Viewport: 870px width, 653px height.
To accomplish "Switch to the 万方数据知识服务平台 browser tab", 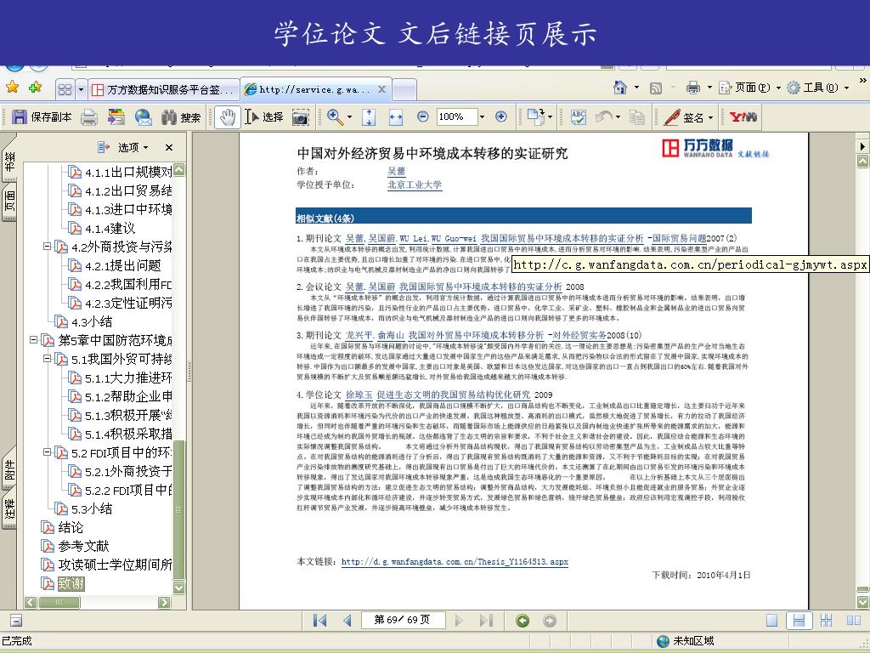I will [164, 89].
